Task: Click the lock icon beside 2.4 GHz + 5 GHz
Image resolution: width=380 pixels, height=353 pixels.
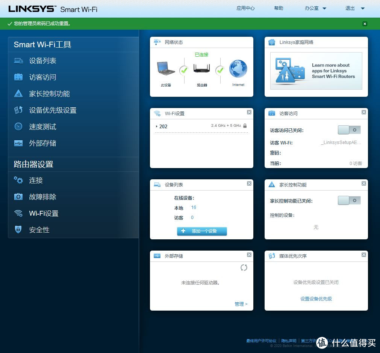Action: click(245, 126)
